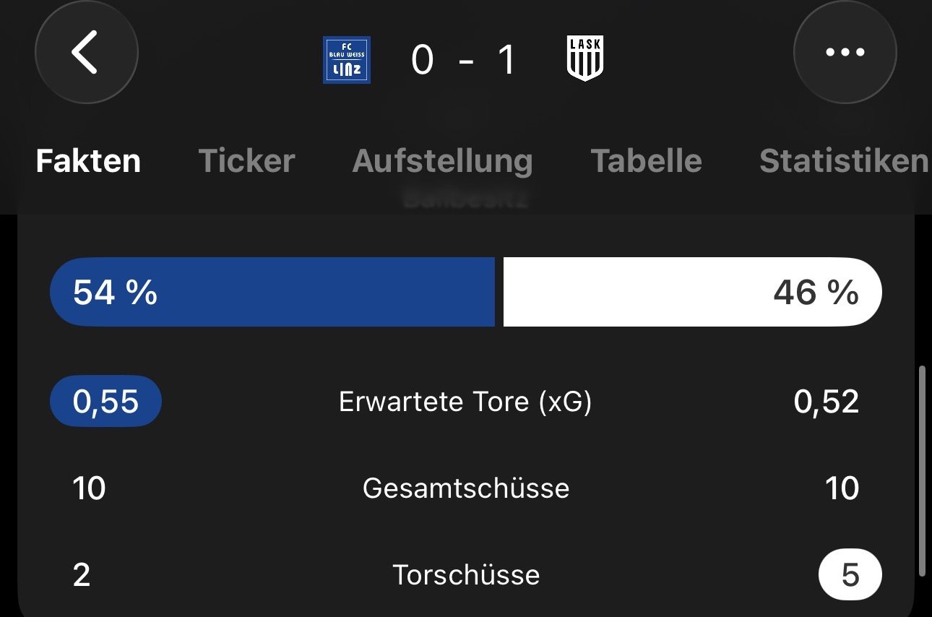This screenshot has height=617, width=932.
Task: Tap the 2 Torschüsse value for home team
Action: 82,575
